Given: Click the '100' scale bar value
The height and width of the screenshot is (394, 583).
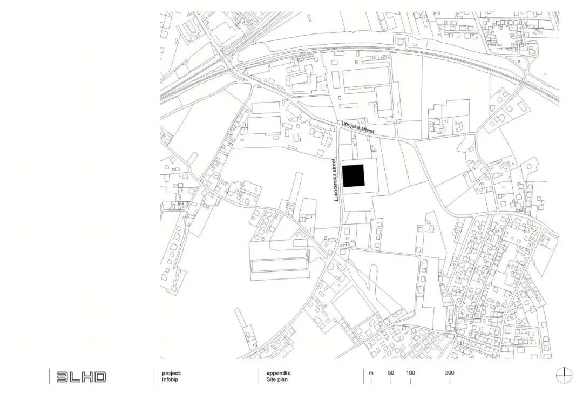Looking at the screenshot, I should click(410, 372).
